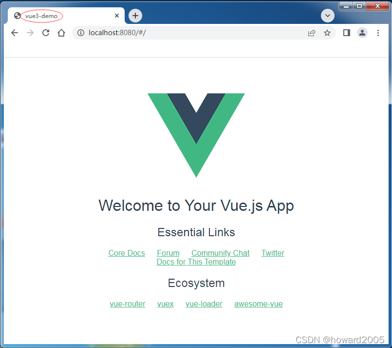Open the awesome-vue ecosystem link
Image resolution: width=392 pixels, height=348 pixels.
258,304
